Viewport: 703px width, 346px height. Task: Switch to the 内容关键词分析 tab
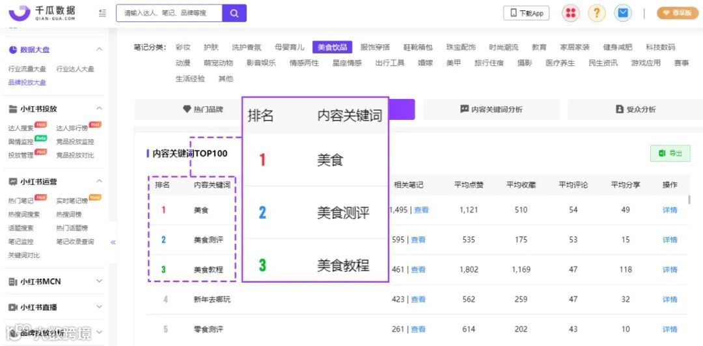491,109
